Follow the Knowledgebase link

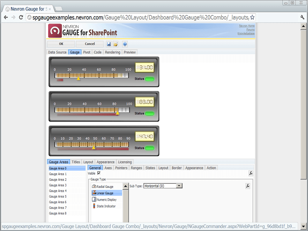click(246, 33)
